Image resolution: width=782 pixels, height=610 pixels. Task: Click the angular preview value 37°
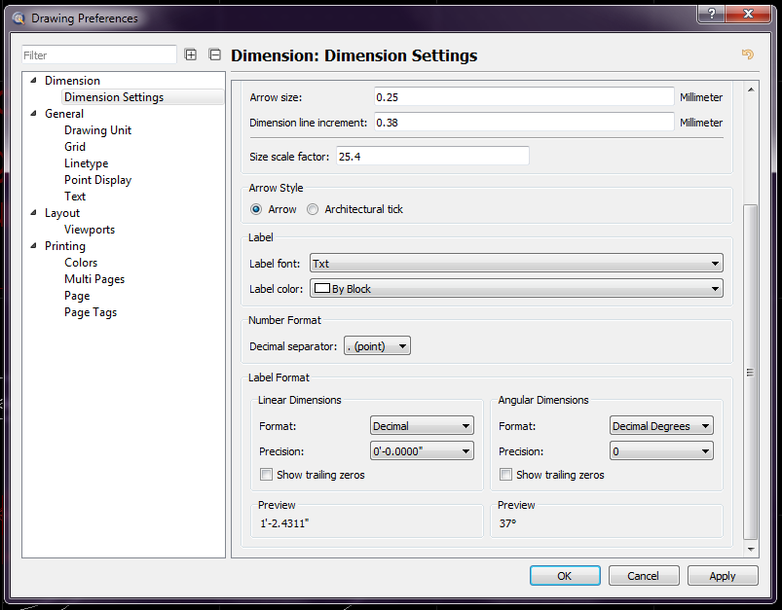(x=507, y=523)
